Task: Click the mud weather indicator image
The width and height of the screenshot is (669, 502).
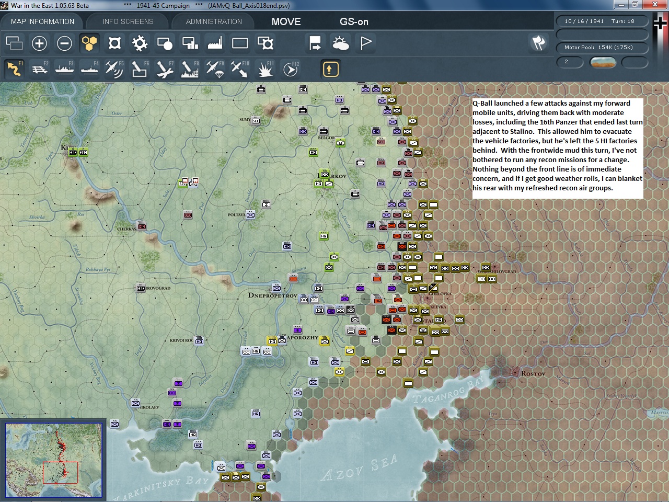Action: (603, 62)
